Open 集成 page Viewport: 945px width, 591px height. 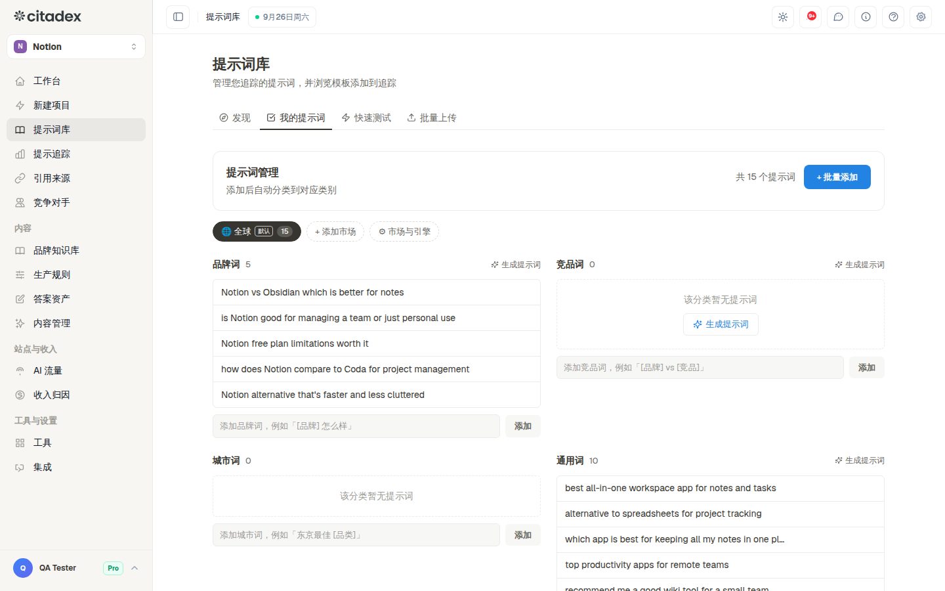click(76, 467)
